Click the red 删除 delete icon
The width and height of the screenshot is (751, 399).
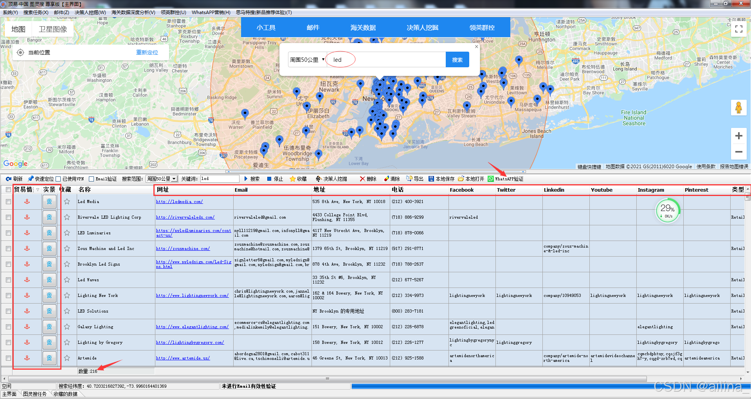point(362,179)
